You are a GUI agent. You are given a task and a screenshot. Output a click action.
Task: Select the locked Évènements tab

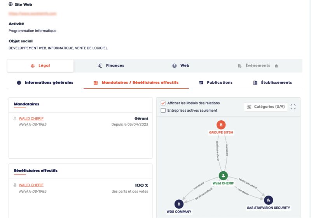point(258,65)
